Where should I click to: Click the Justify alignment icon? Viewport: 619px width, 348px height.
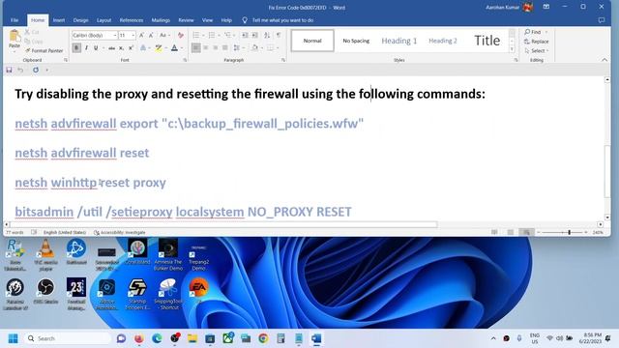pos(224,48)
